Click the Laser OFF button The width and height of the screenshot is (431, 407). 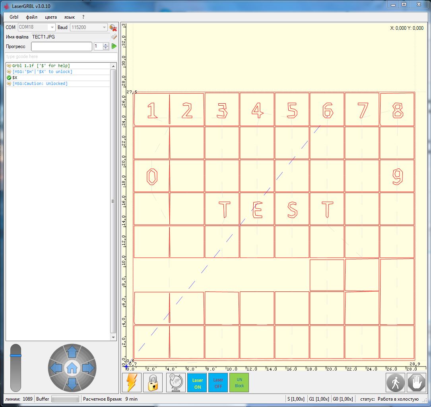click(x=218, y=383)
